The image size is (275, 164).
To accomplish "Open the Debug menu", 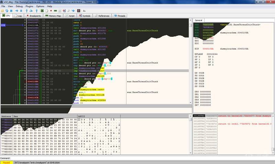I will 19,6.
